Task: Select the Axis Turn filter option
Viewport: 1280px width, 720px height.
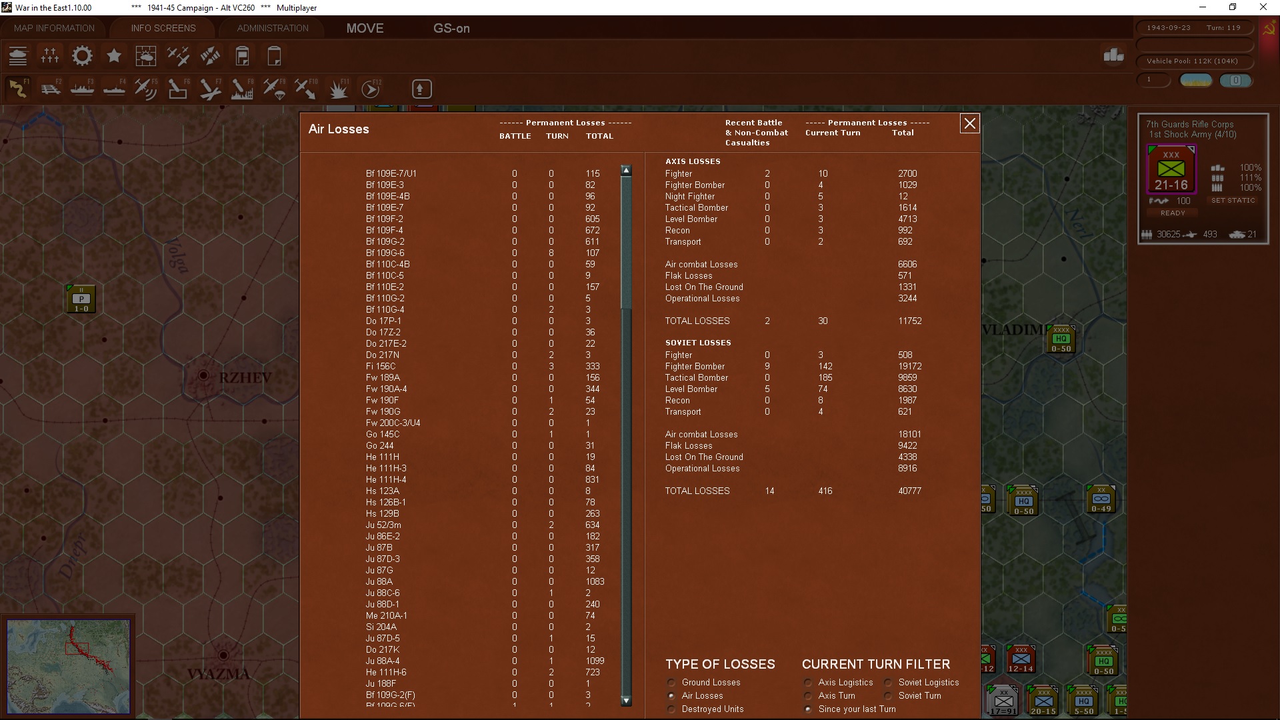Action: point(808,696)
